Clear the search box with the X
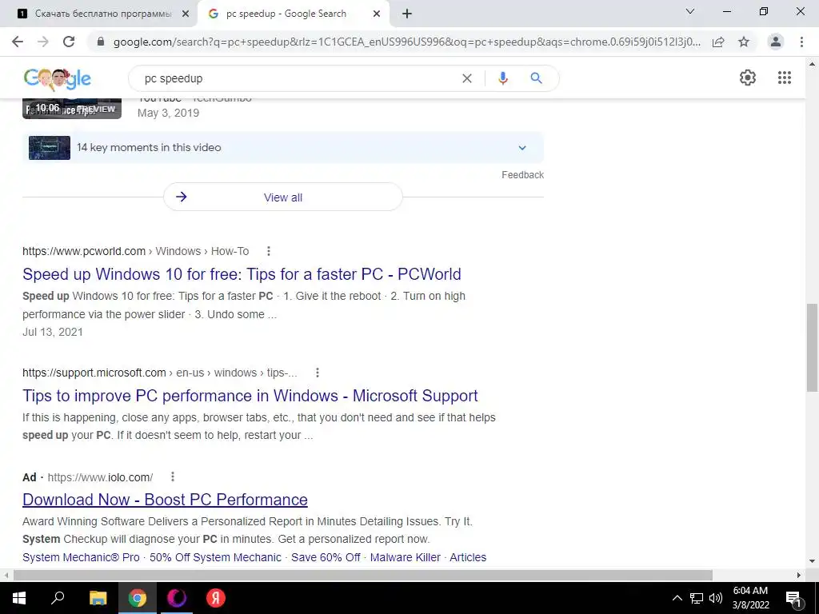This screenshot has width=819, height=614. (467, 78)
